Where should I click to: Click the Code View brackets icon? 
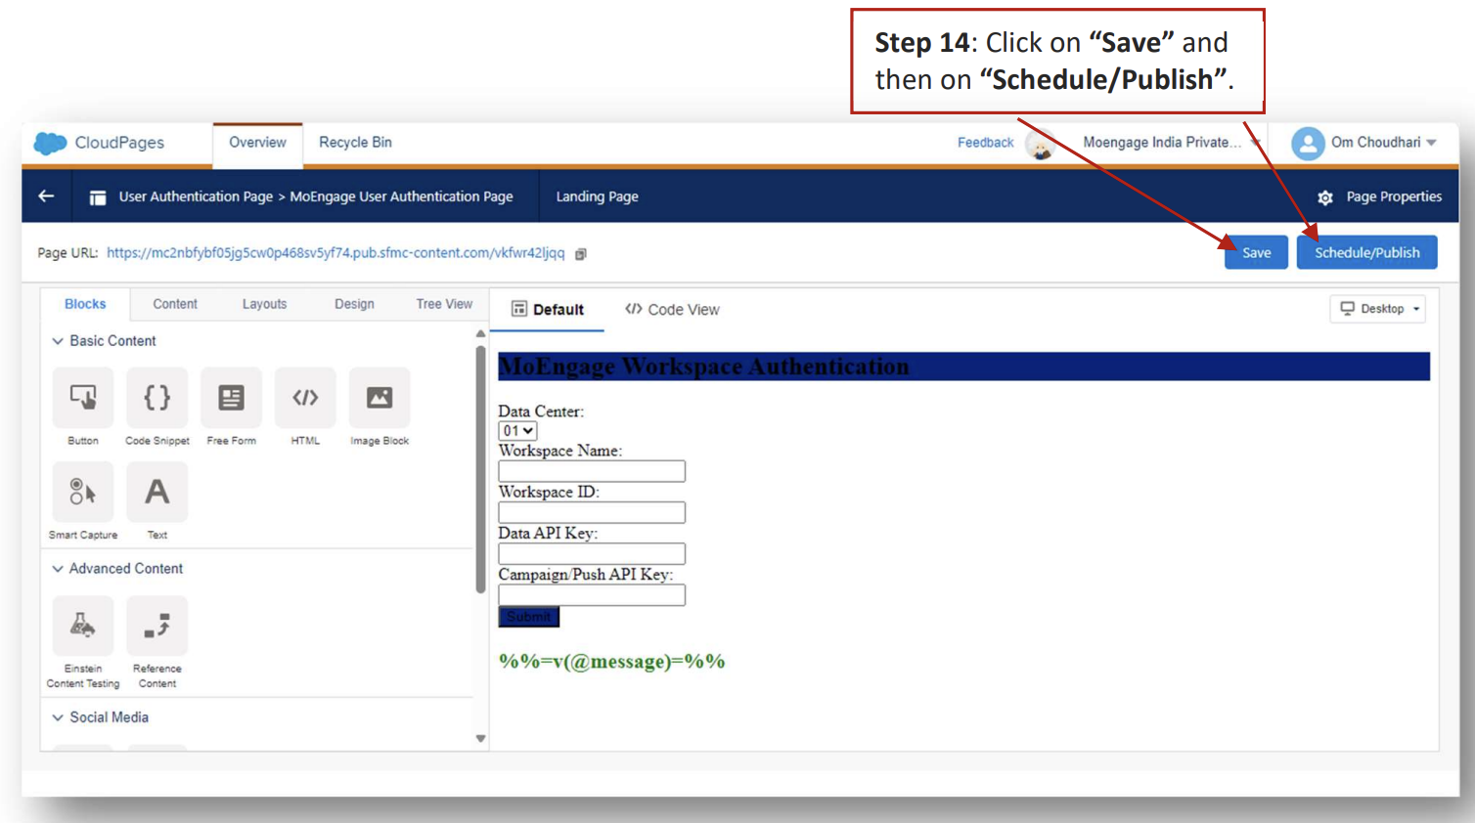coord(634,309)
